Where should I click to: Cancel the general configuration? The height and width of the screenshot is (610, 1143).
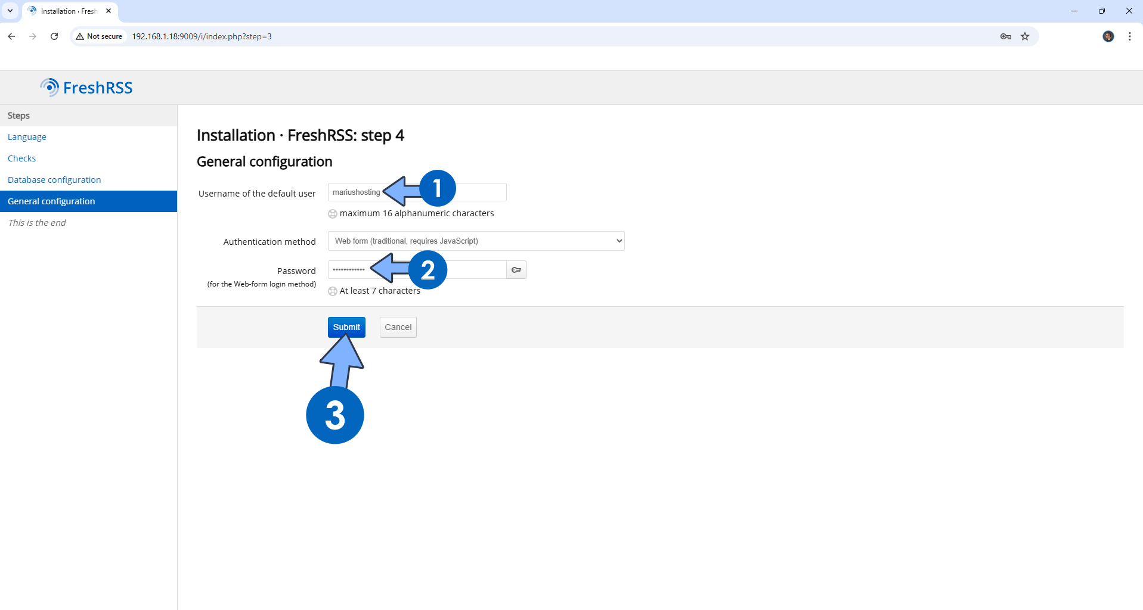click(398, 327)
